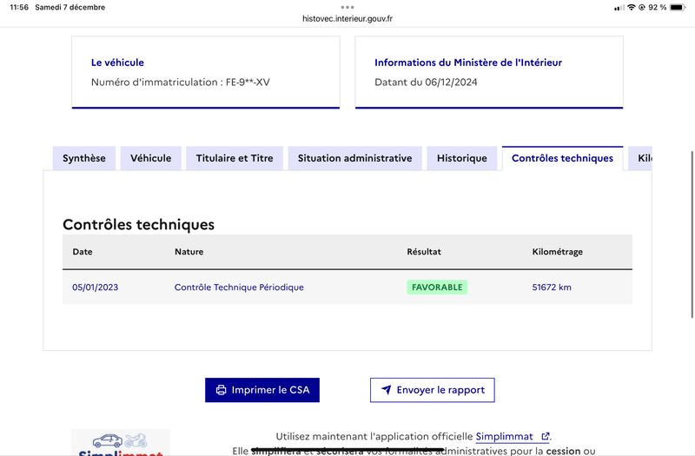695x456 pixels.
Task: Open the Synthèse tab
Action: pos(84,158)
